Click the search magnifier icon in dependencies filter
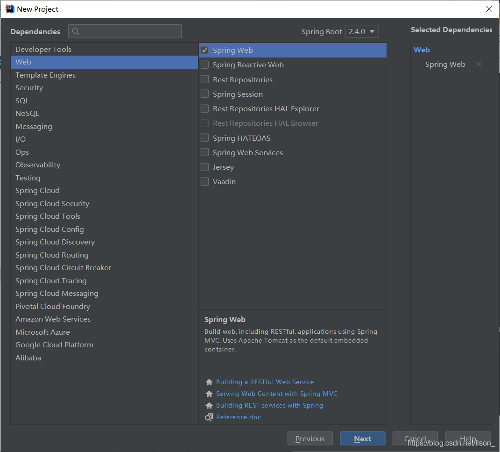 tap(76, 31)
